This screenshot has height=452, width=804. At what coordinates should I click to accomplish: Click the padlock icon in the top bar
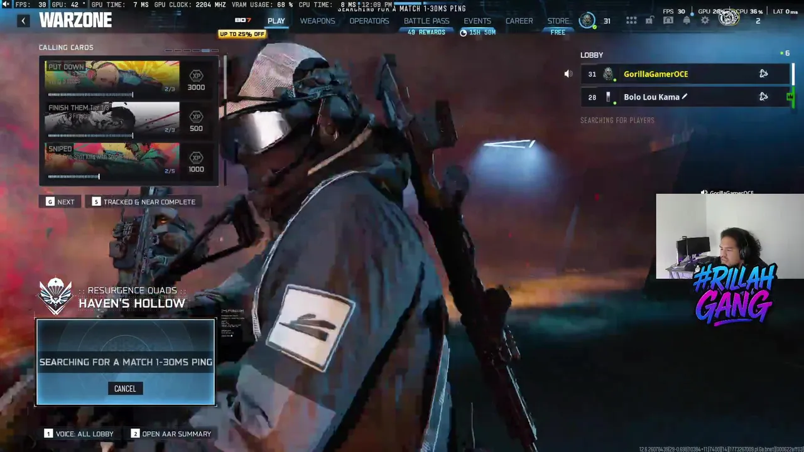[649, 21]
